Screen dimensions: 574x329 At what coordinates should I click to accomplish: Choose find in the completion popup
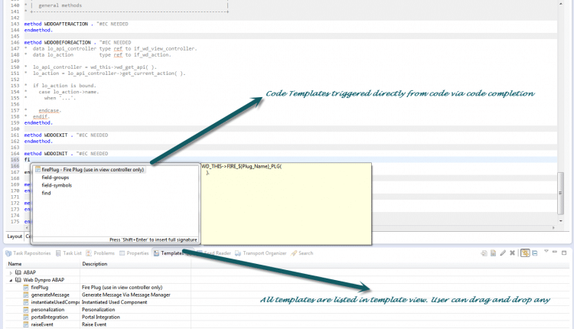tap(46, 194)
